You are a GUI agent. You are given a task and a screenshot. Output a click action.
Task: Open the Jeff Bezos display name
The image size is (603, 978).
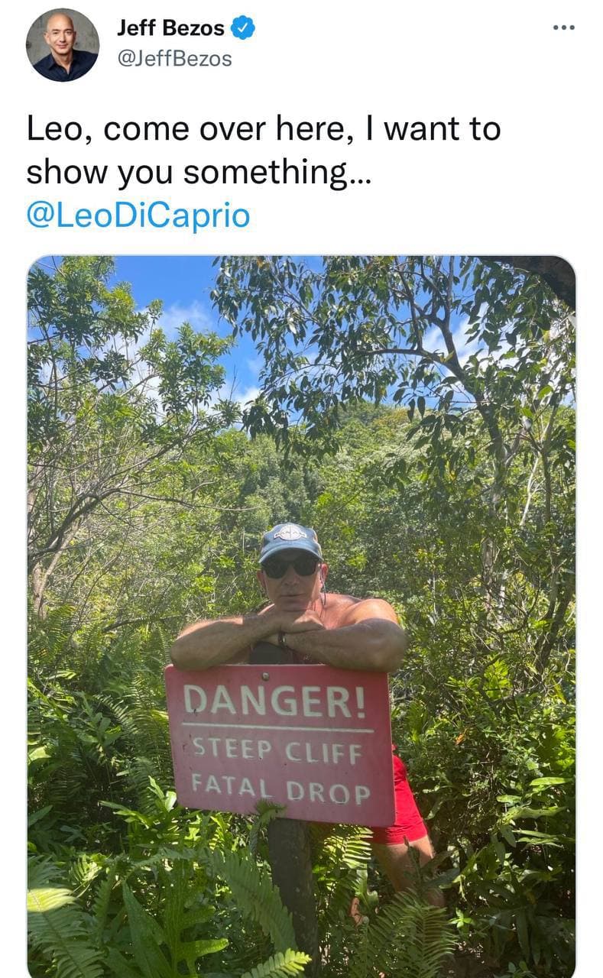click(170, 29)
